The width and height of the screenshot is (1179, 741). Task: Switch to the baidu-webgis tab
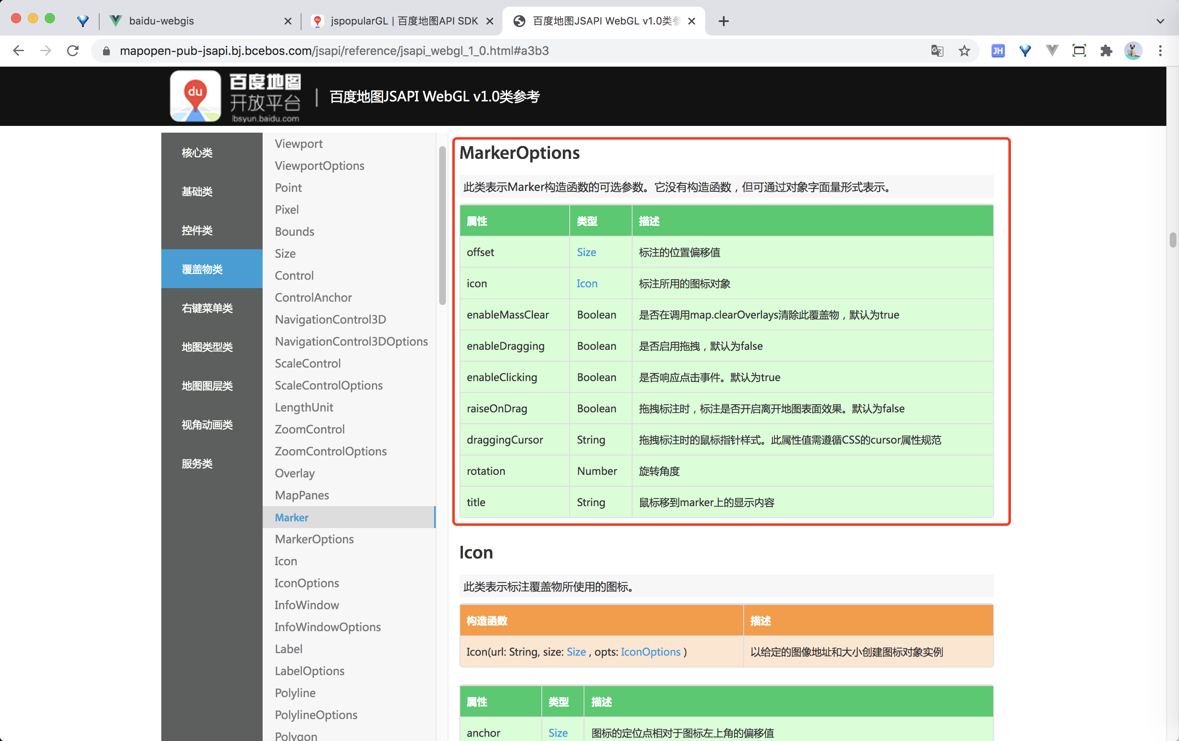[x=200, y=21]
